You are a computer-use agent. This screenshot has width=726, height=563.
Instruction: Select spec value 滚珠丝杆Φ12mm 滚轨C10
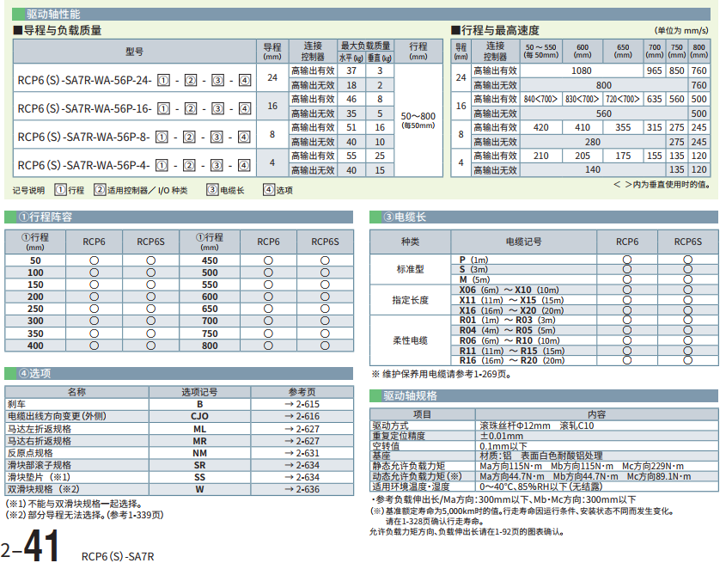pos(537,425)
